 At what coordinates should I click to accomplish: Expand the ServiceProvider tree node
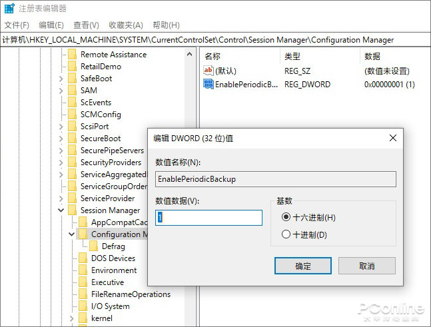[61, 198]
